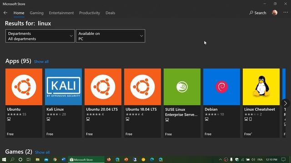The height and width of the screenshot is (163, 291).
Task: Click Show all next to Games (2)
Action: 42,152
